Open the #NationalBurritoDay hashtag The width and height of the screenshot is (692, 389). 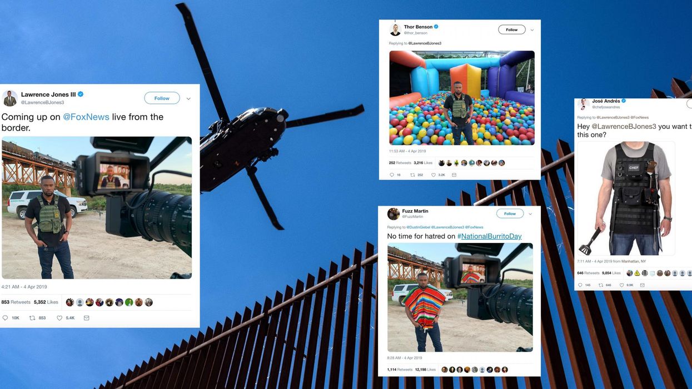(489, 236)
